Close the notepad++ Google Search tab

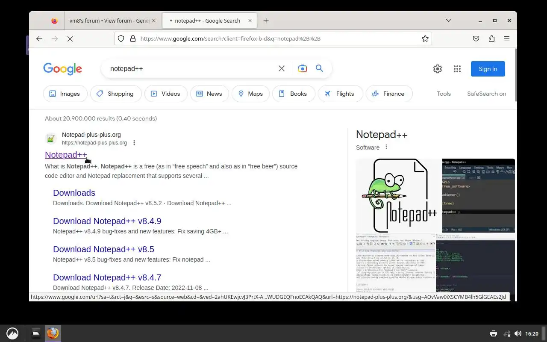250,21
